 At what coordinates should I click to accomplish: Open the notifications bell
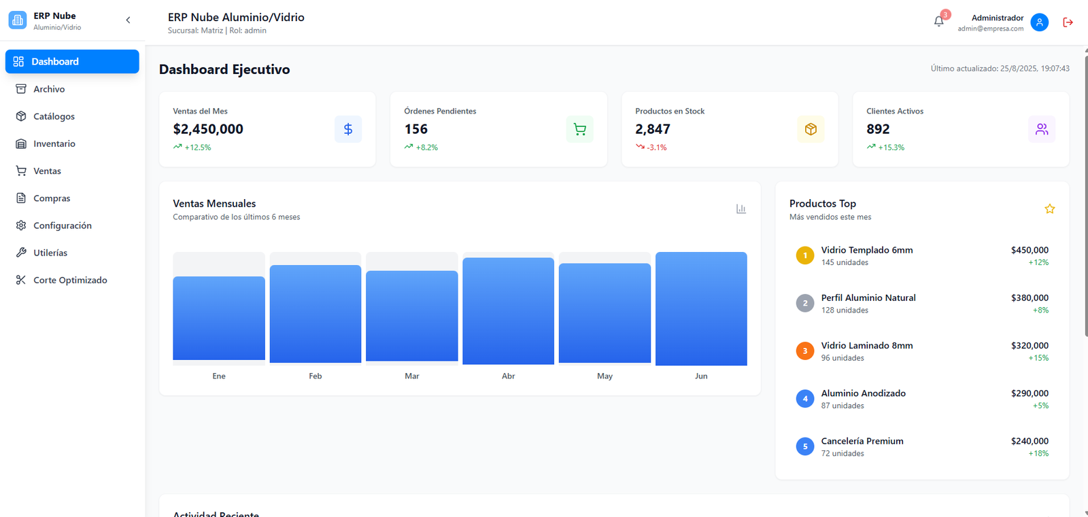pyautogui.click(x=939, y=22)
